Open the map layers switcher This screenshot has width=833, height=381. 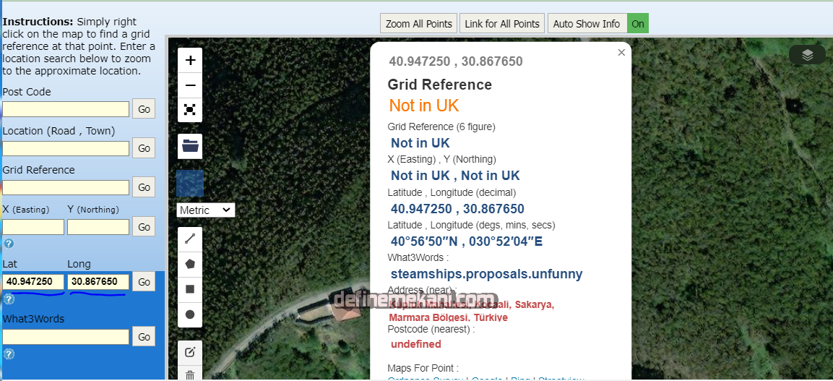click(x=807, y=55)
